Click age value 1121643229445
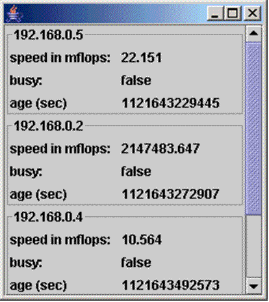The width and height of the screenshot is (269, 302). (x=170, y=103)
